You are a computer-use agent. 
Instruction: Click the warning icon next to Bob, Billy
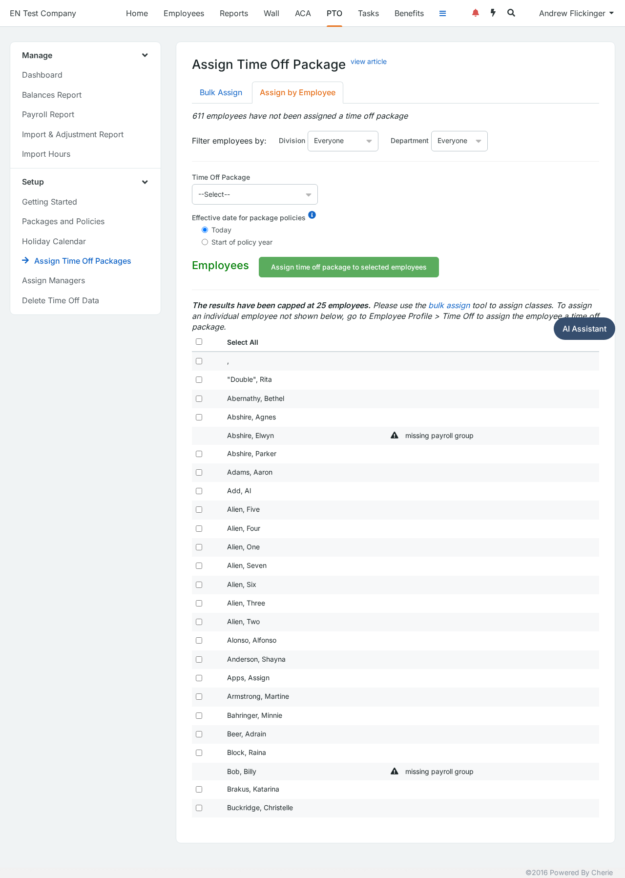[x=395, y=771]
